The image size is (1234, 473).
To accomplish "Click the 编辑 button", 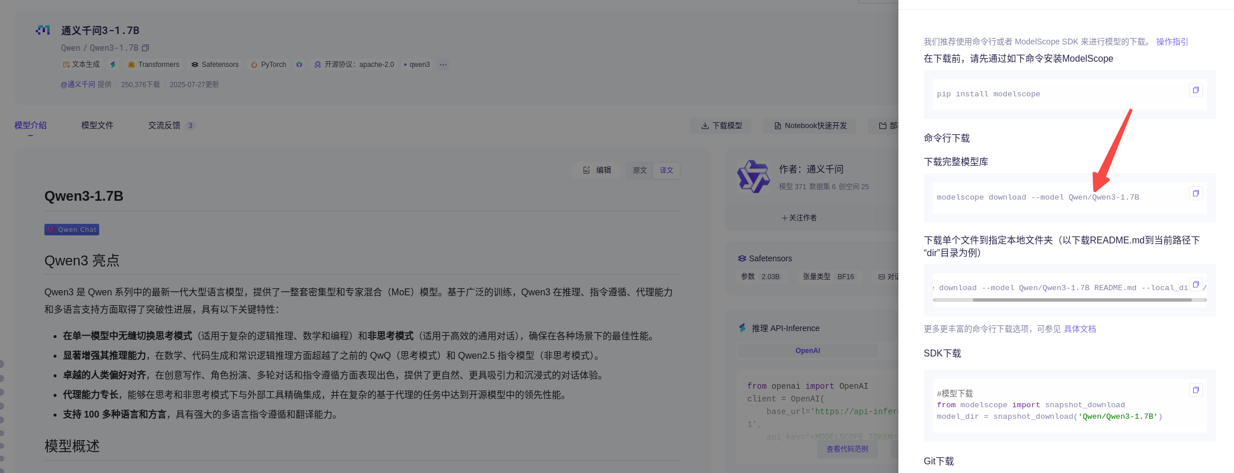I will pyautogui.click(x=596, y=170).
